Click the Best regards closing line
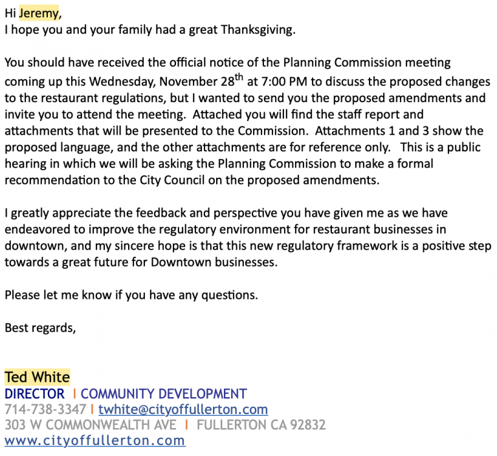497x456 pixels. click(x=40, y=328)
